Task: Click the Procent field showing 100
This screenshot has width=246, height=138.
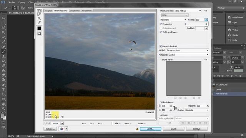Action: pos(201,106)
